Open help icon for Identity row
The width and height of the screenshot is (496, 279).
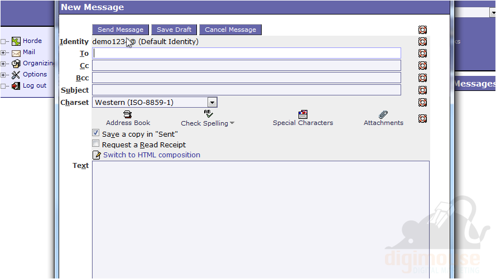click(x=422, y=41)
